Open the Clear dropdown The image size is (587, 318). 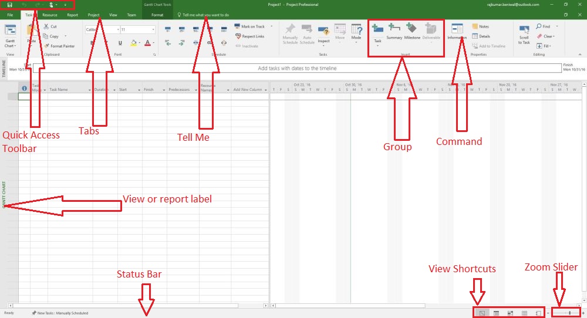(x=546, y=36)
